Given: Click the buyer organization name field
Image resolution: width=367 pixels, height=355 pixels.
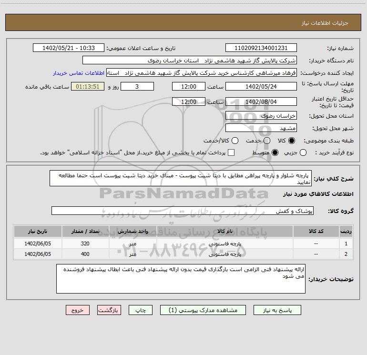Looking at the screenshot, I should (190, 60).
